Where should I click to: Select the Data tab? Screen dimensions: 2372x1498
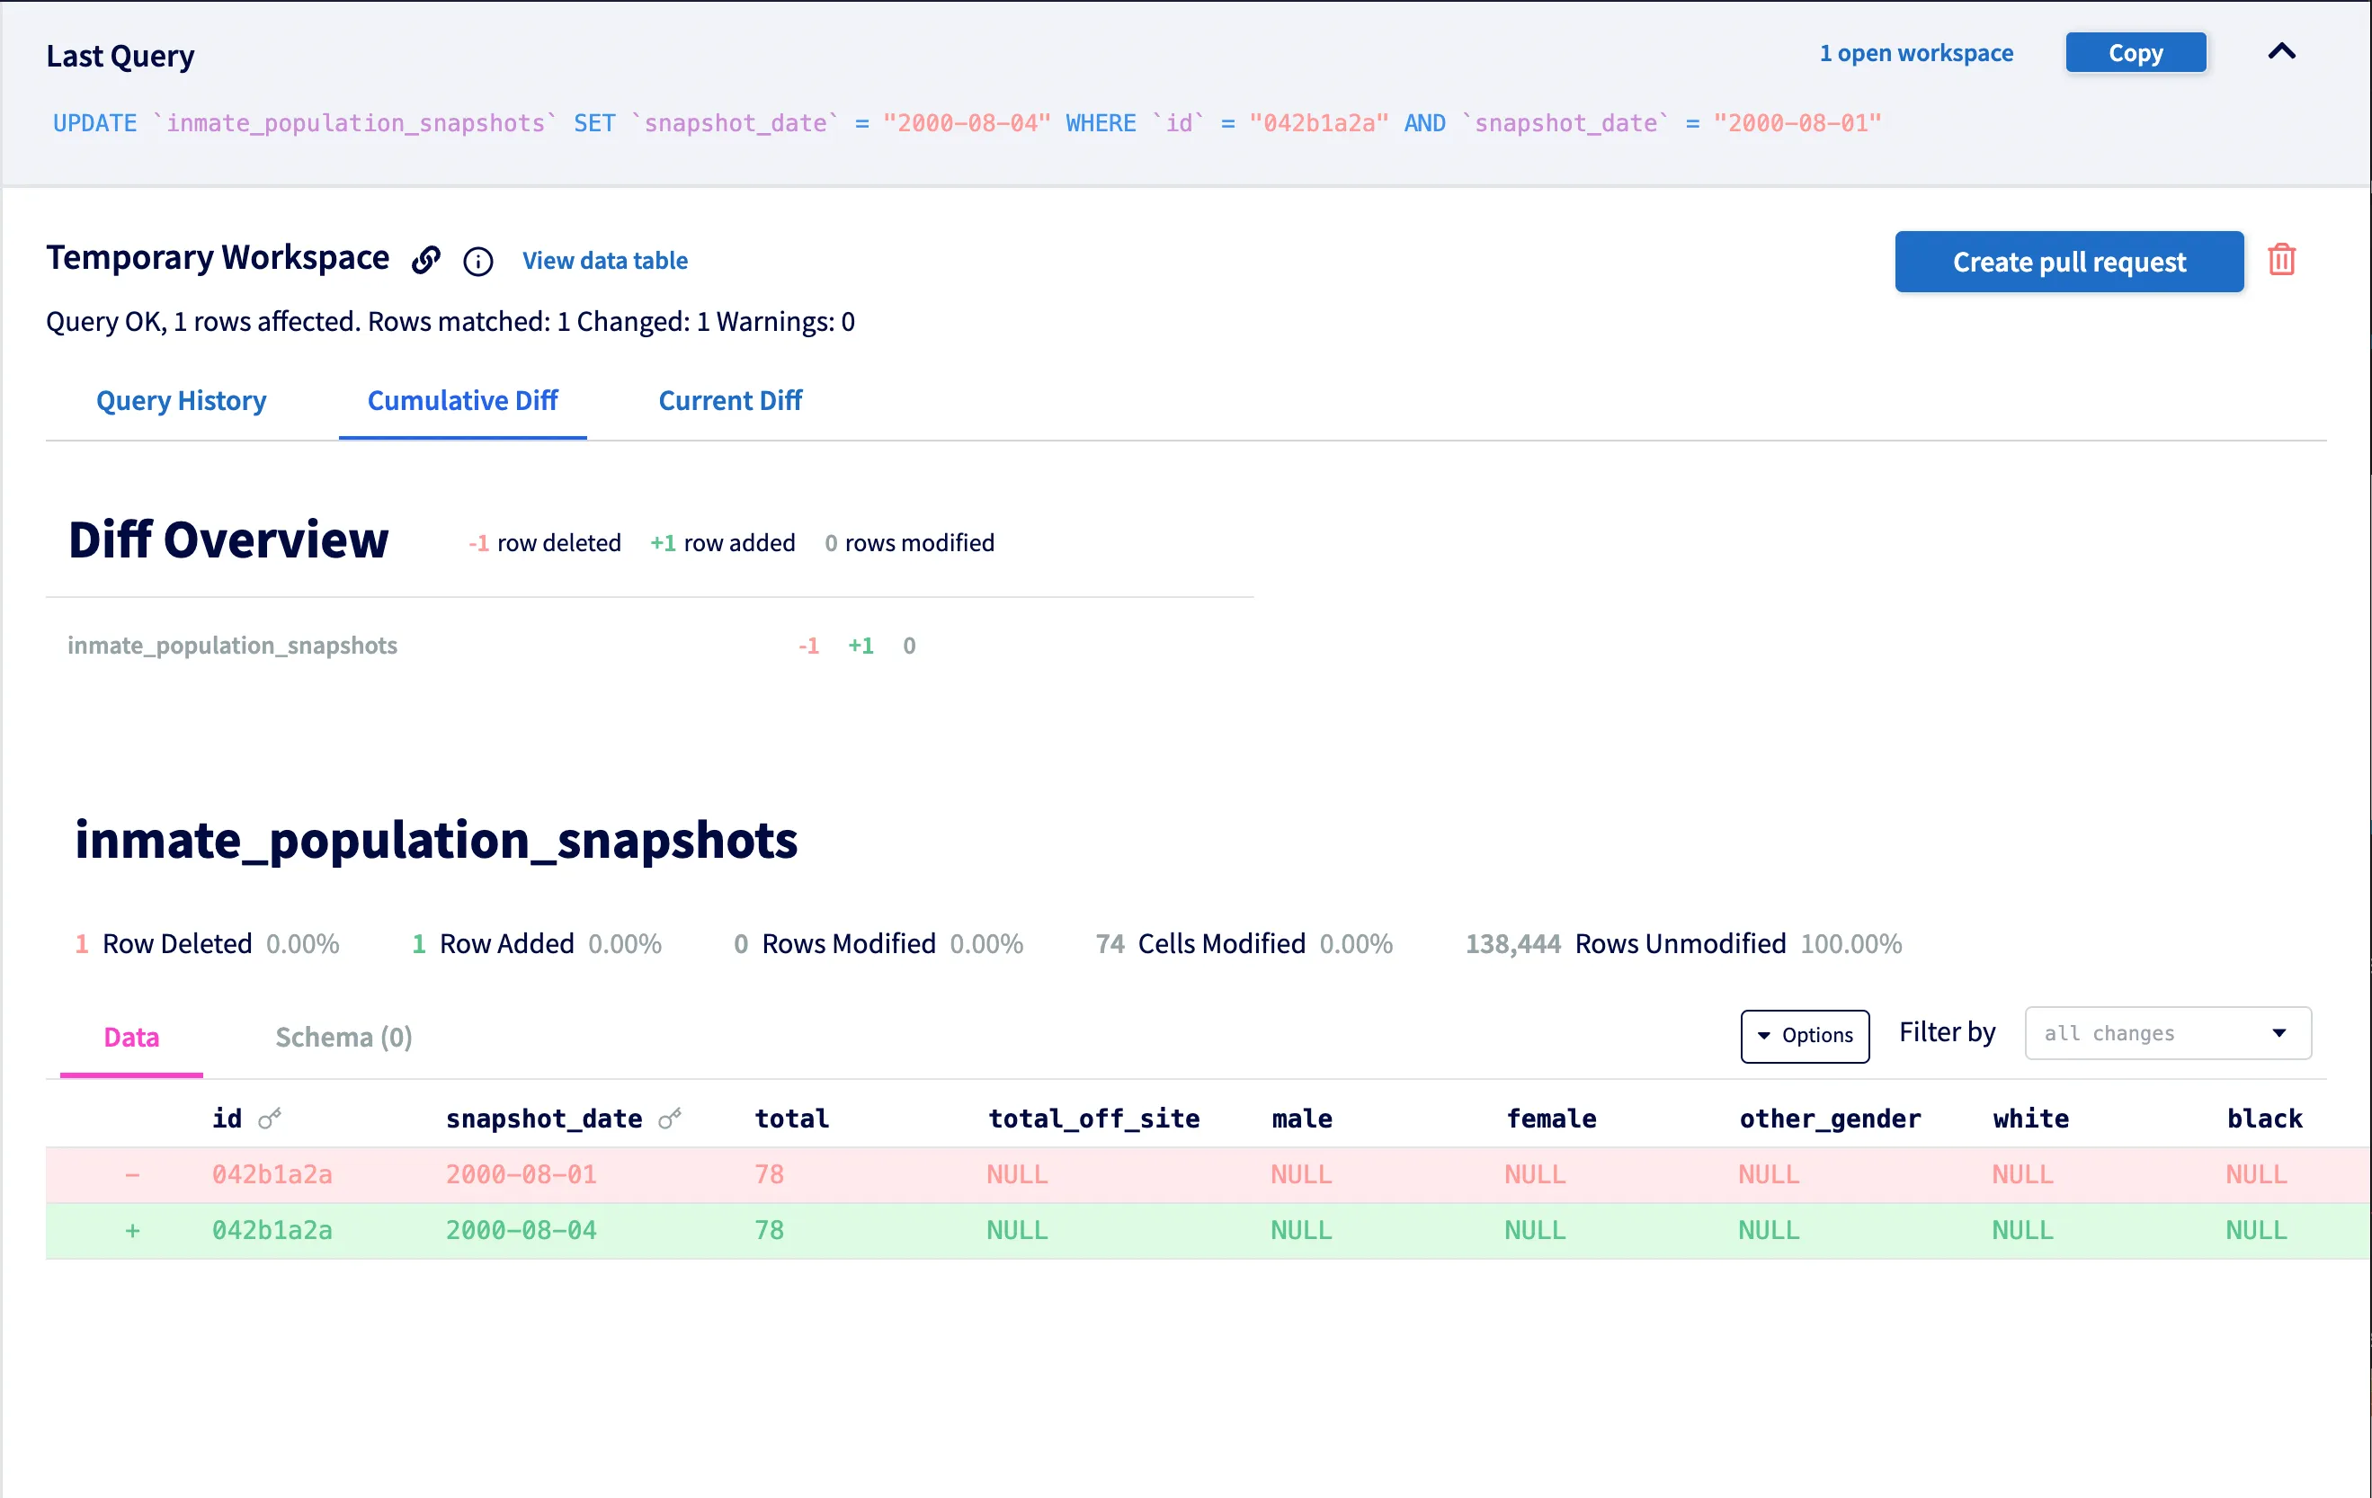point(131,1037)
